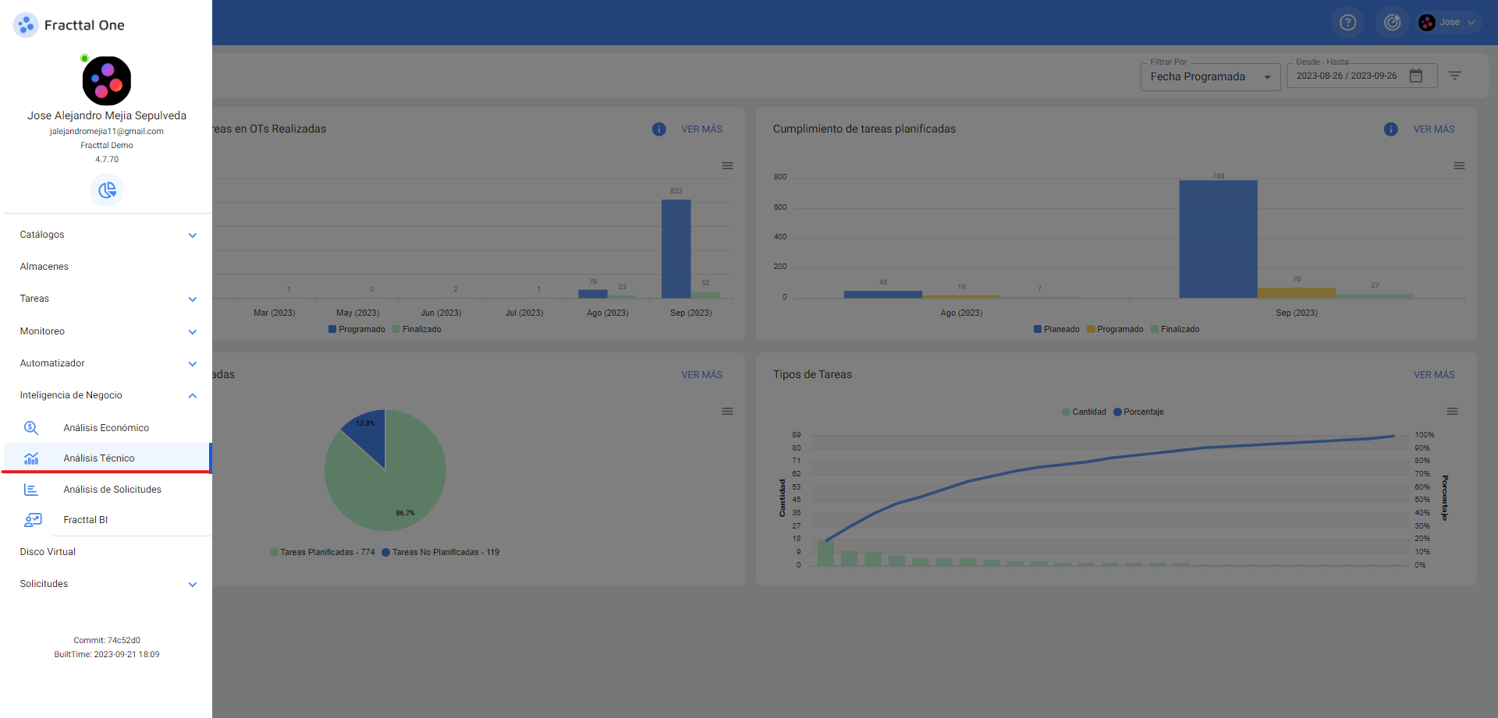Select Análisis Técnico menu item
The height and width of the screenshot is (718, 1498).
click(x=99, y=458)
